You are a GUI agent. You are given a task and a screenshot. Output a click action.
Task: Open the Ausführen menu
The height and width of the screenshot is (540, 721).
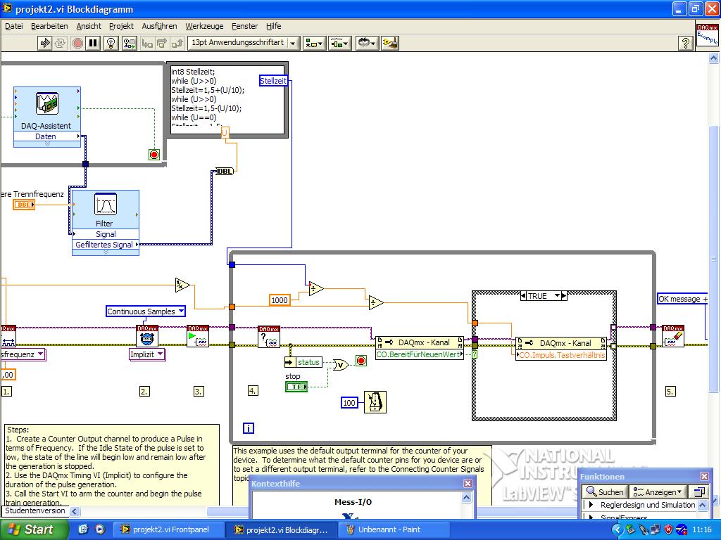[159, 26]
